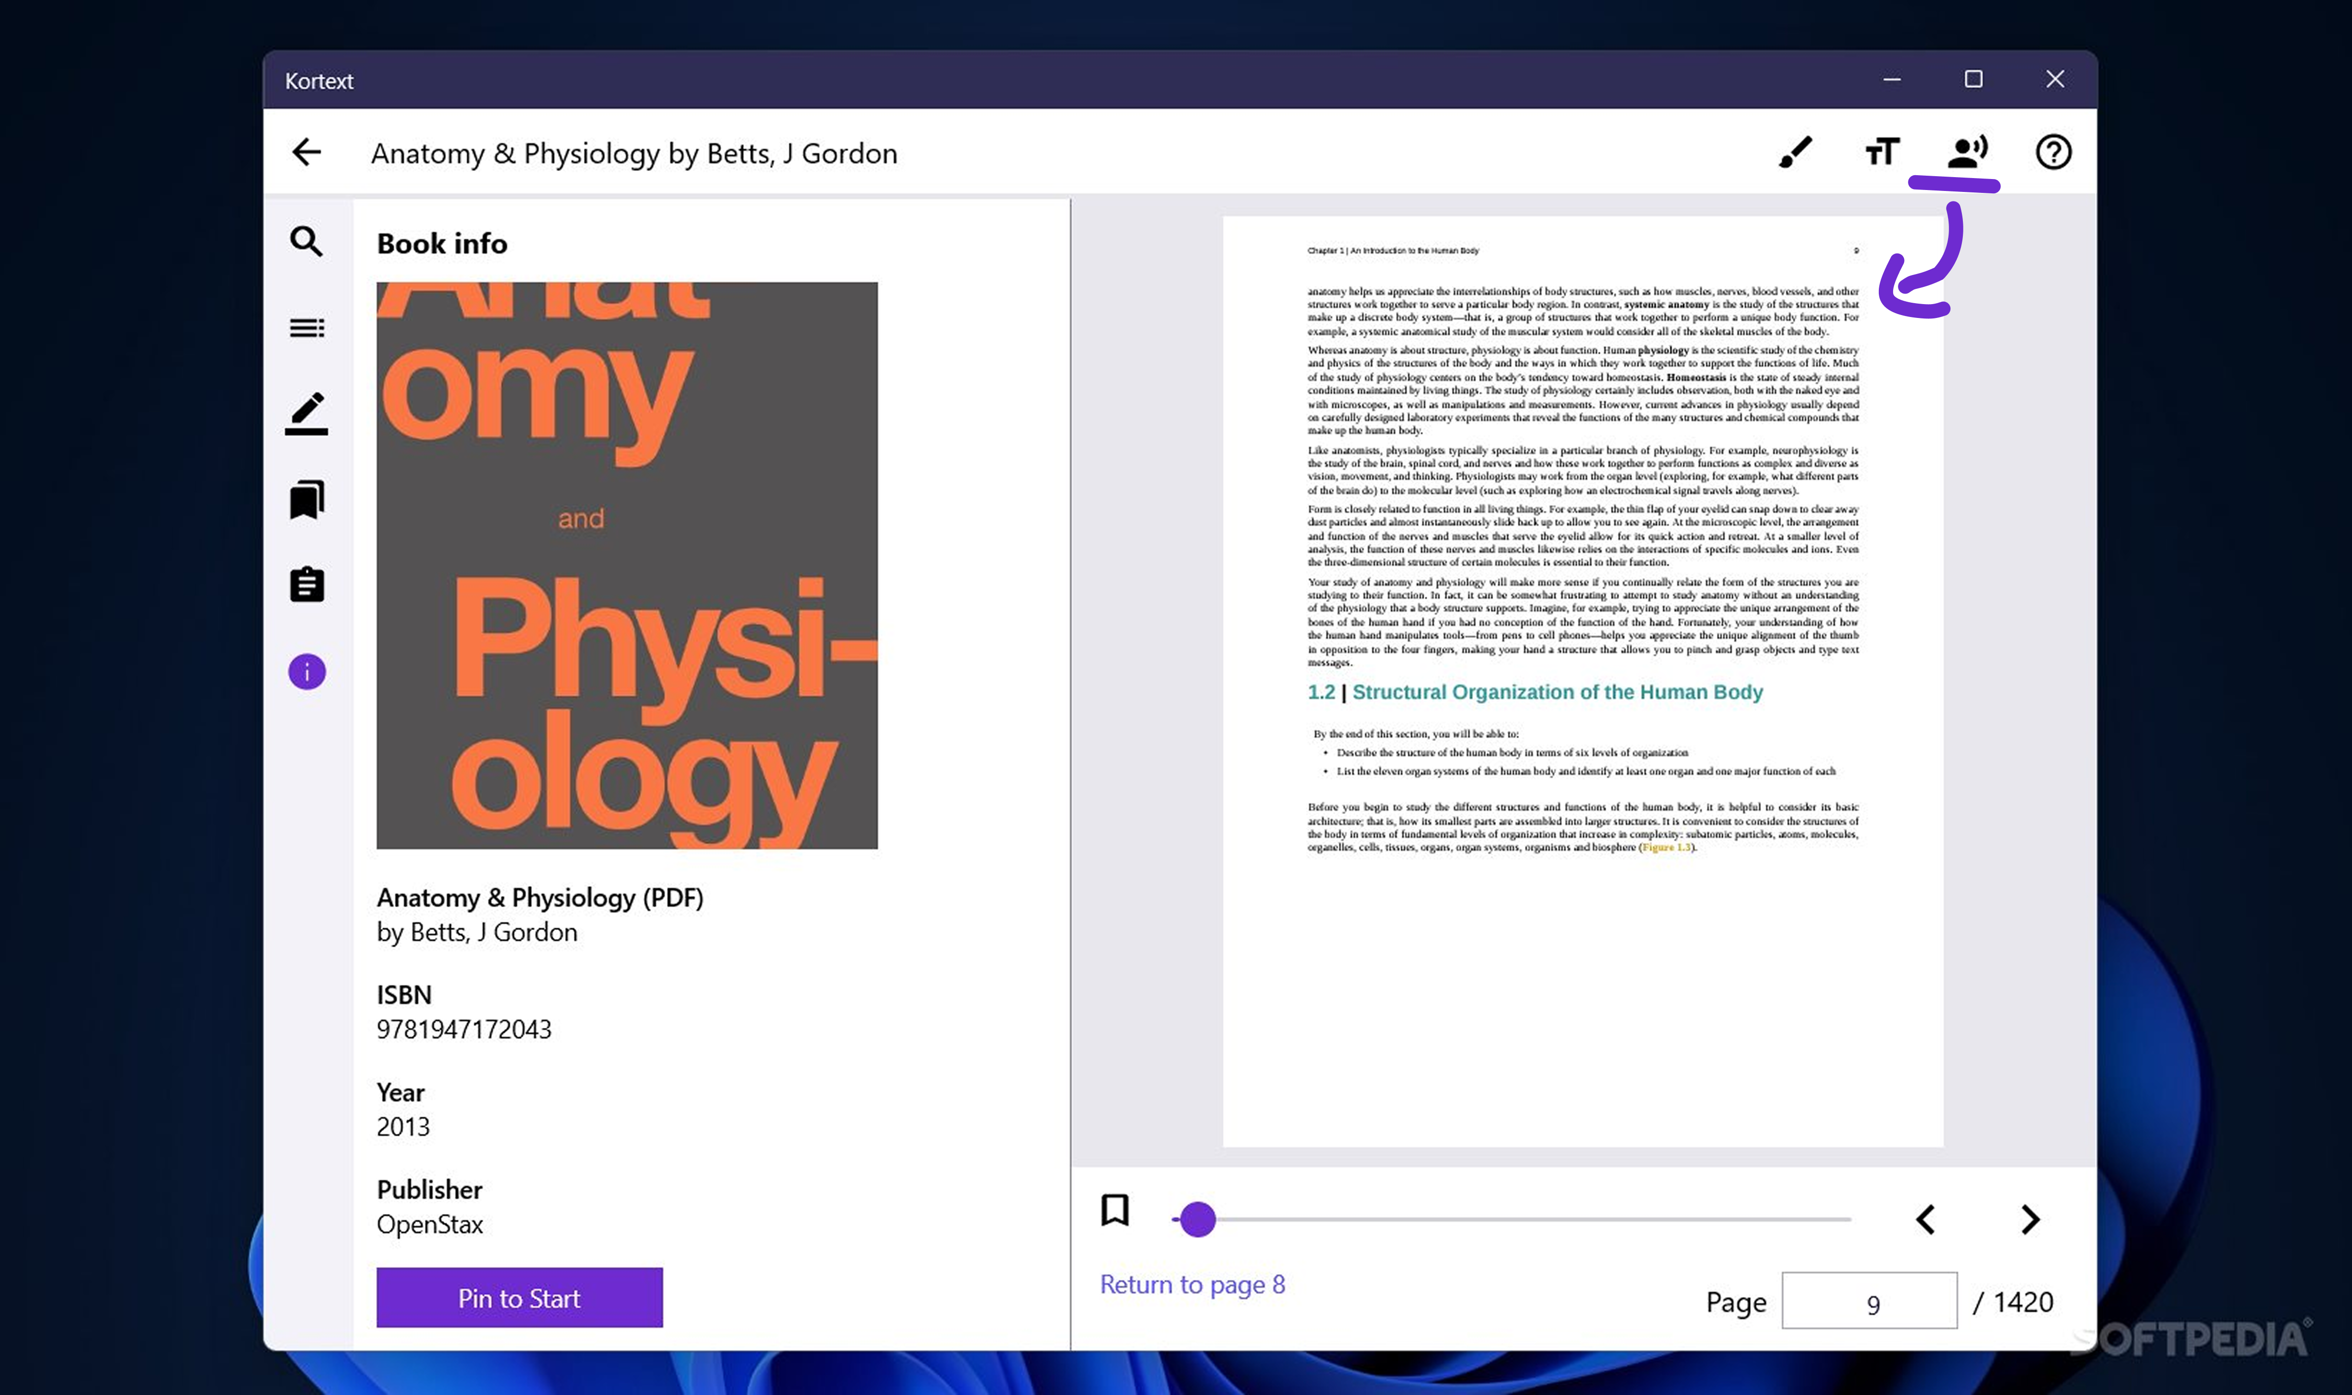Open the help question mark icon
The height and width of the screenshot is (1395, 2352).
tap(2053, 152)
